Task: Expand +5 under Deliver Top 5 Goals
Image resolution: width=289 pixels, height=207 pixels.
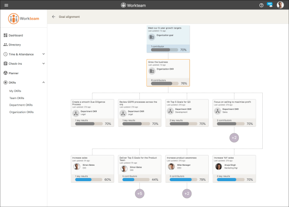Action: (139, 193)
